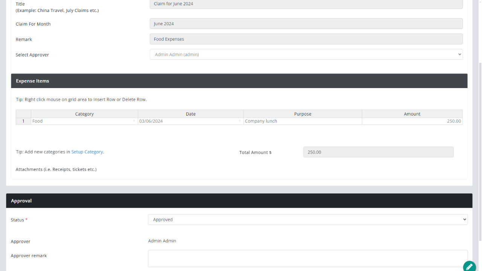
Task: Select the Purpose column header
Action: (x=303, y=114)
